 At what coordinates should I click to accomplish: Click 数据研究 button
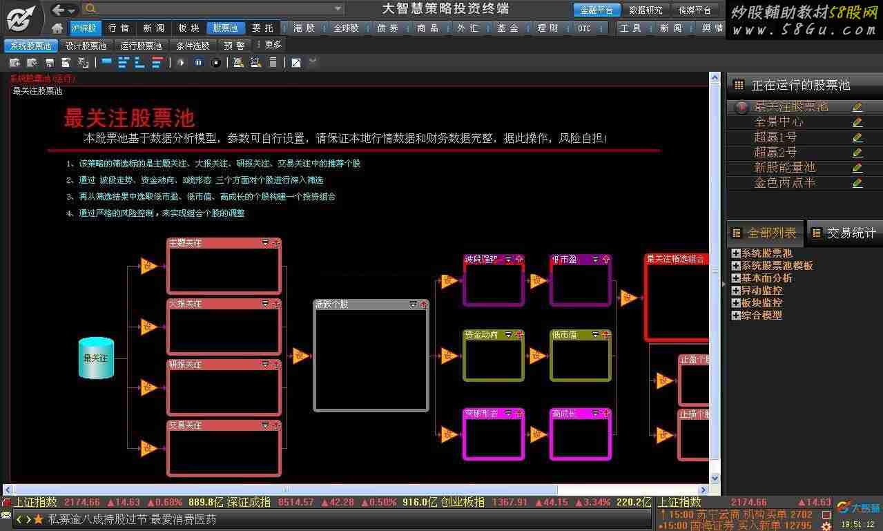(x=646, y=10)
